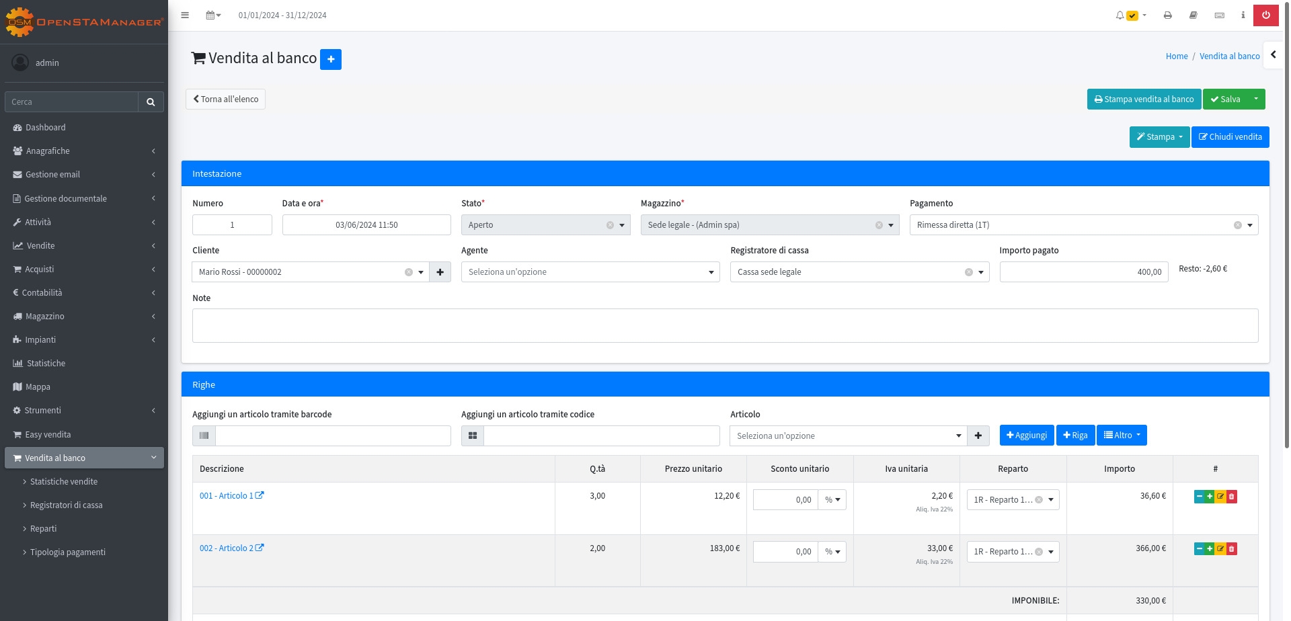Open Magazzino in the sidebar menu
The width and height of the screenshot is (1291, 621).
(45, 317)
